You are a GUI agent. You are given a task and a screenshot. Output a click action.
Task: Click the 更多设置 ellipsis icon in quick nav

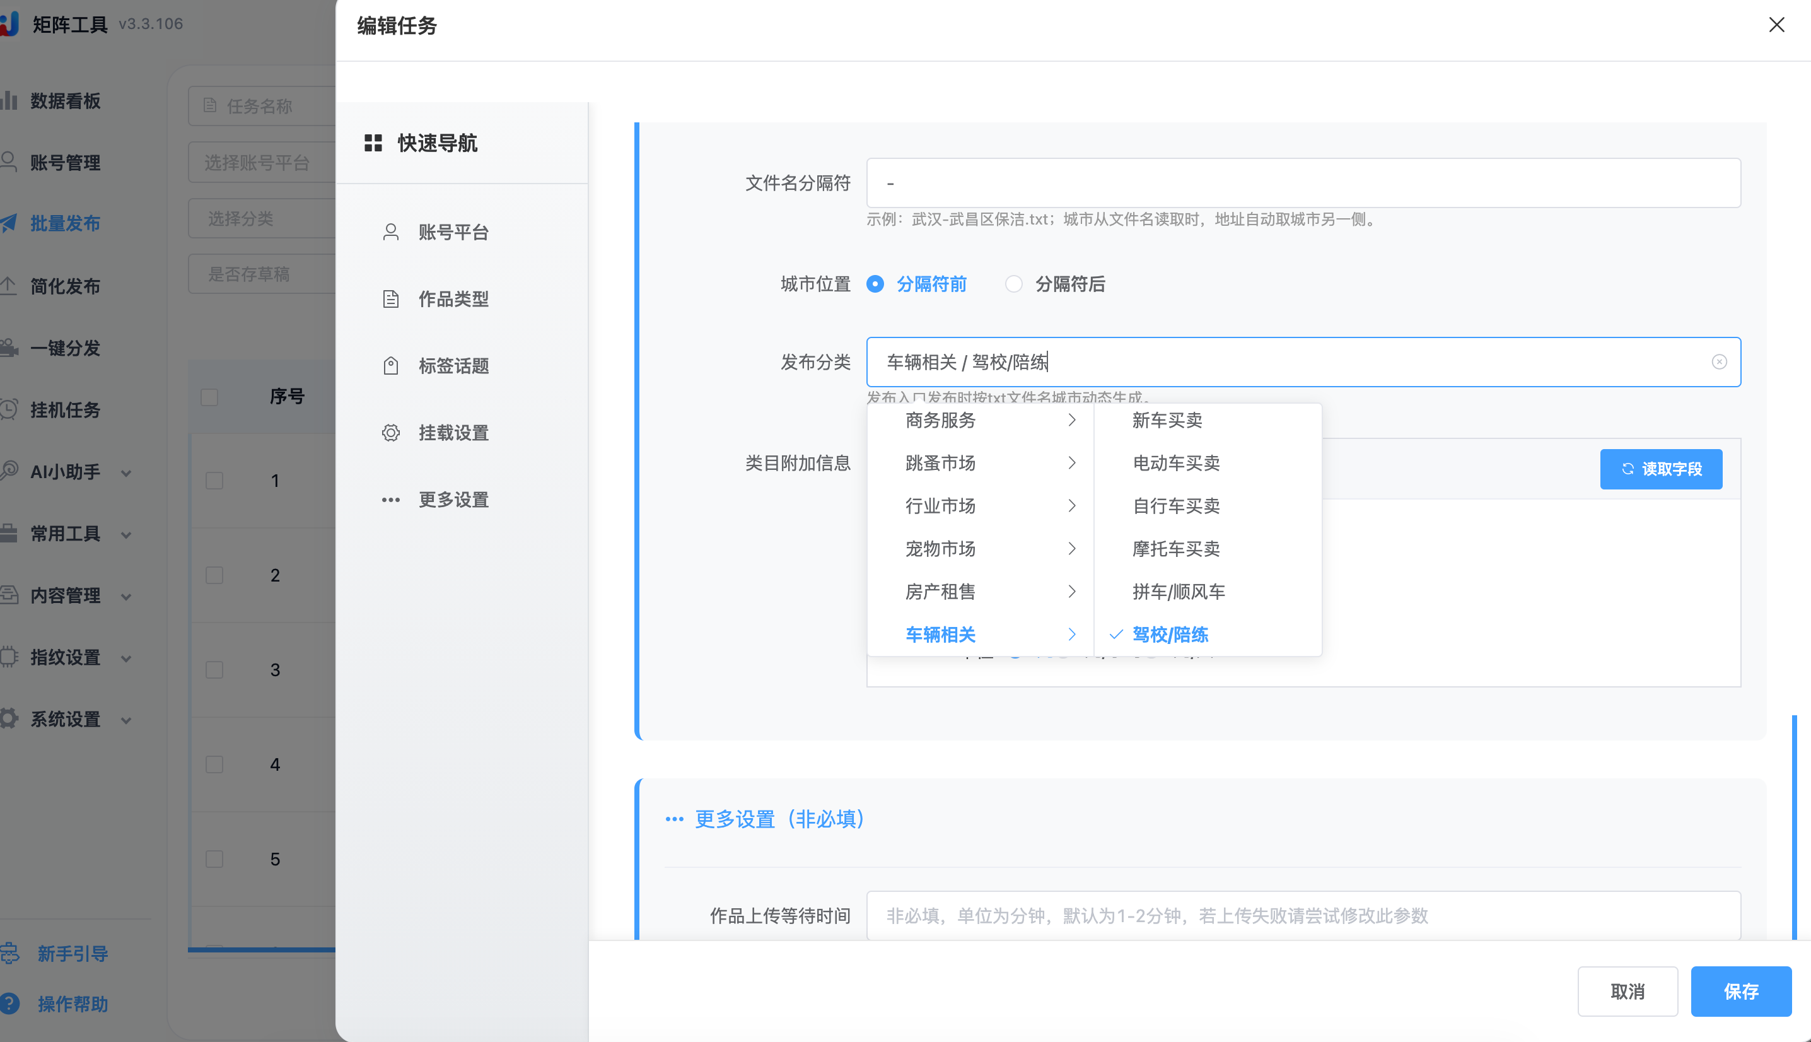coord(390,500)
